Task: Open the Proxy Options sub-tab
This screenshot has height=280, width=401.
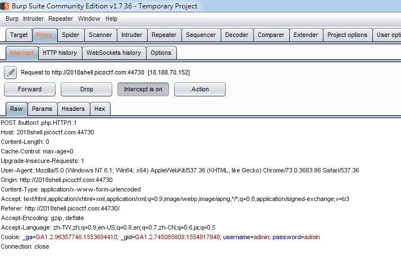Action: [161, 53]
